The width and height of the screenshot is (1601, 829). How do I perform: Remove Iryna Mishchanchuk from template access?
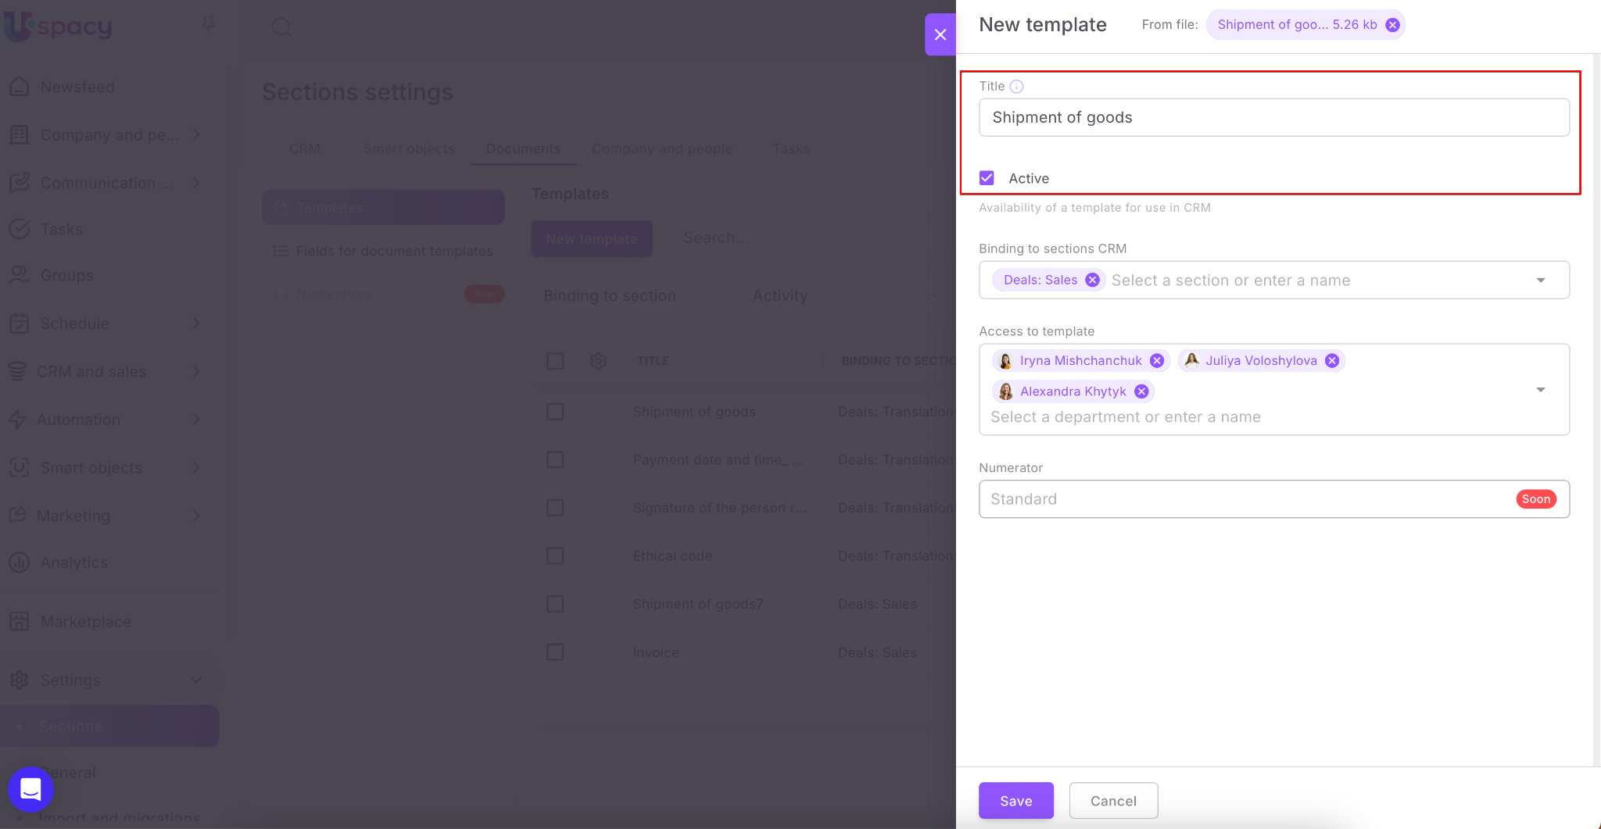(1157, 361)
